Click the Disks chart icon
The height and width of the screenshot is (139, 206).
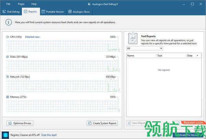(8, 57)
